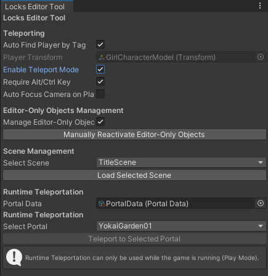Click the Transform icon in GirlCharacterModel field
The image size is (268, 276).
pos(102,57)
